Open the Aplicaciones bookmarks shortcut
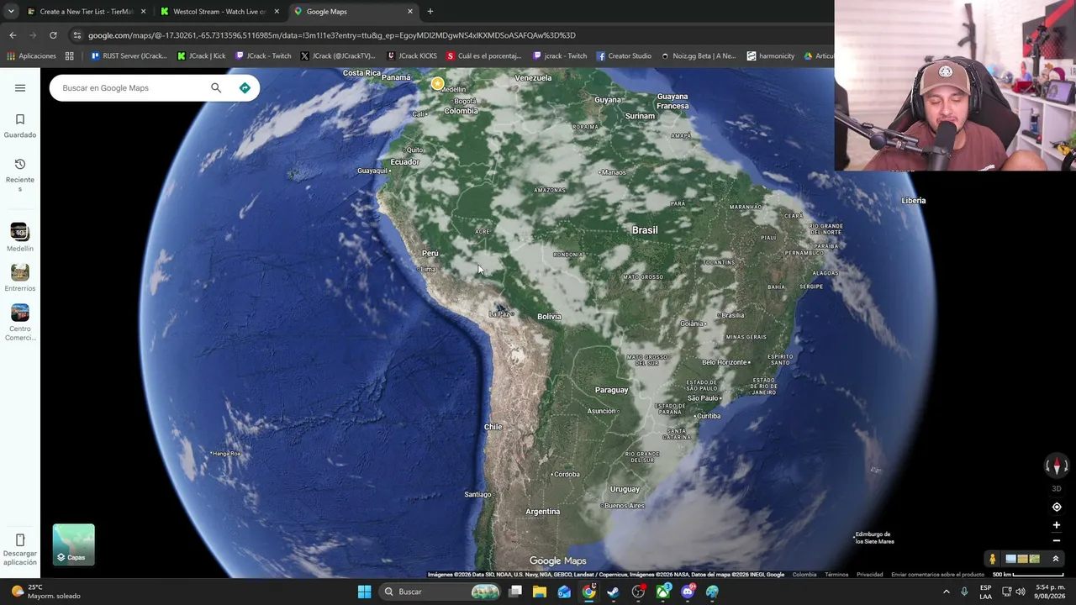This screenshot has width=1076, height=605. (32, 56)
